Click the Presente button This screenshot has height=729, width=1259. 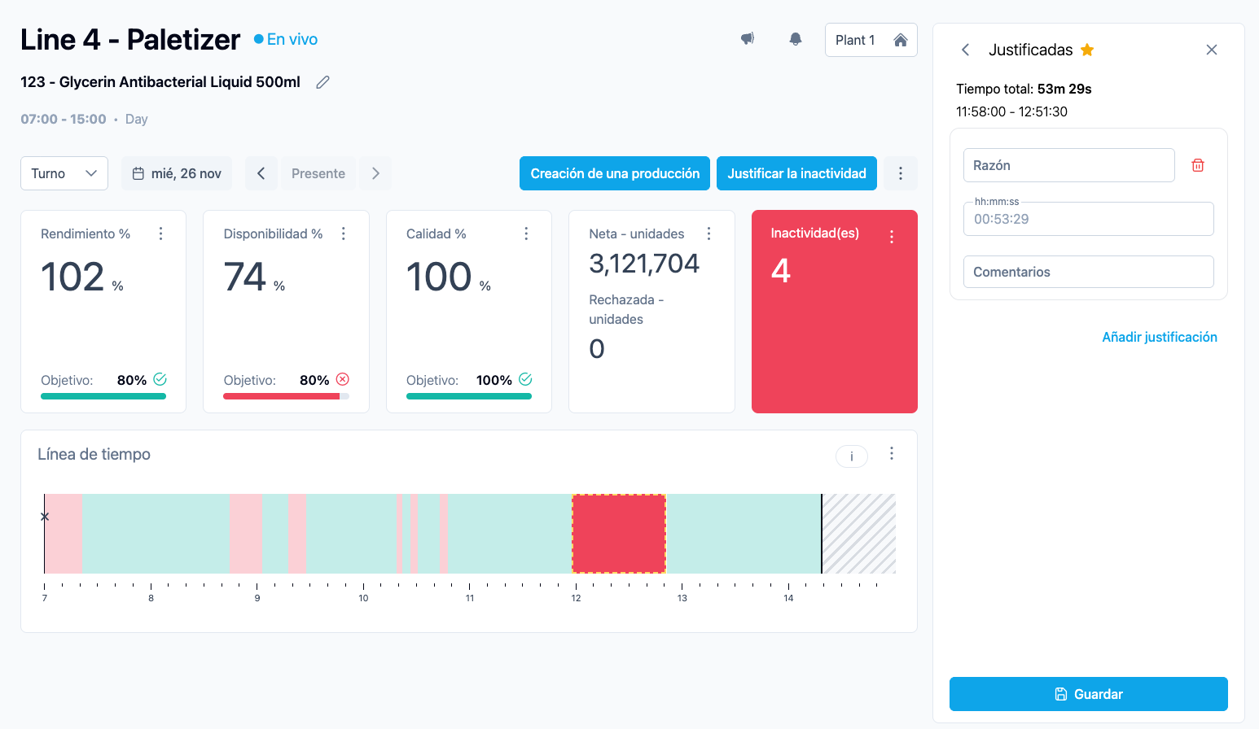click(x=318, y=173)
